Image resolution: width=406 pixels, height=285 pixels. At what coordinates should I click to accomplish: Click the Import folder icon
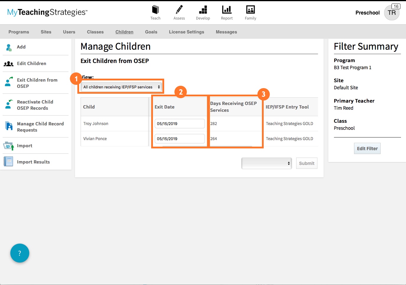(x=9, y=146)
